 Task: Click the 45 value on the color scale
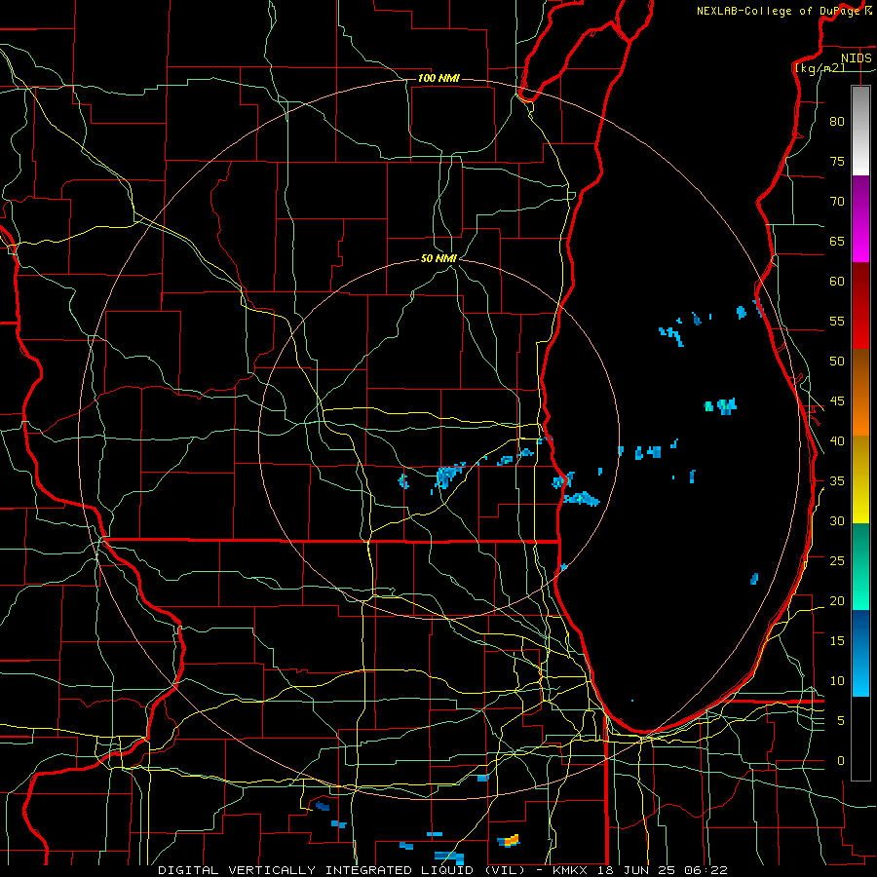point(837,401)
